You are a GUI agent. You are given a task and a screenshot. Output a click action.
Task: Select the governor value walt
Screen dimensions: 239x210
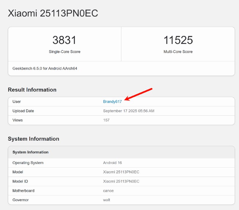(107, 200)
